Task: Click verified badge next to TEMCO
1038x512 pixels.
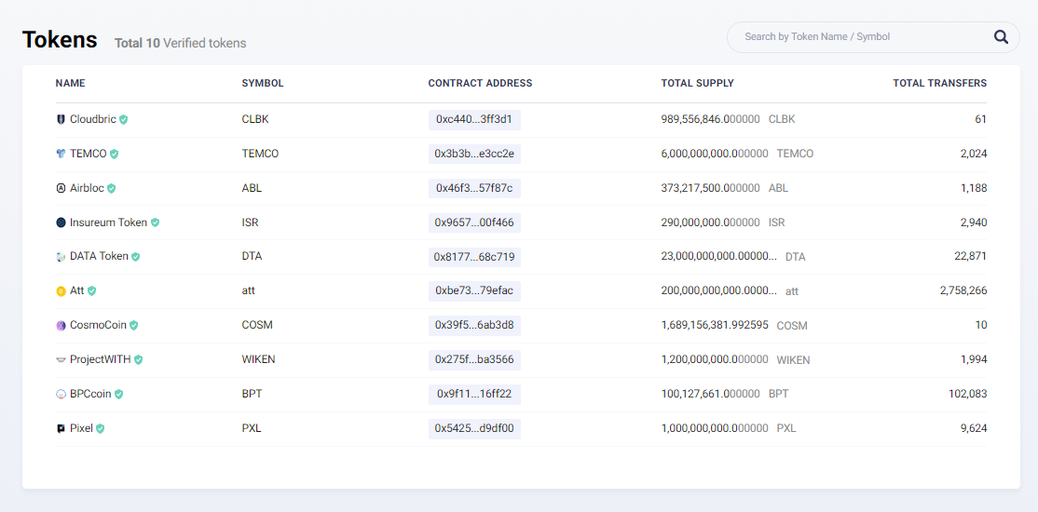Action: coord(114,155)
